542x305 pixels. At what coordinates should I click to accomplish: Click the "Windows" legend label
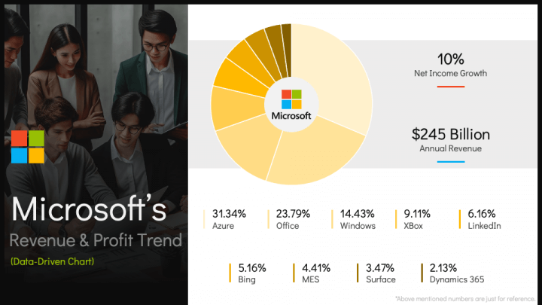click(x=358, y=226)
